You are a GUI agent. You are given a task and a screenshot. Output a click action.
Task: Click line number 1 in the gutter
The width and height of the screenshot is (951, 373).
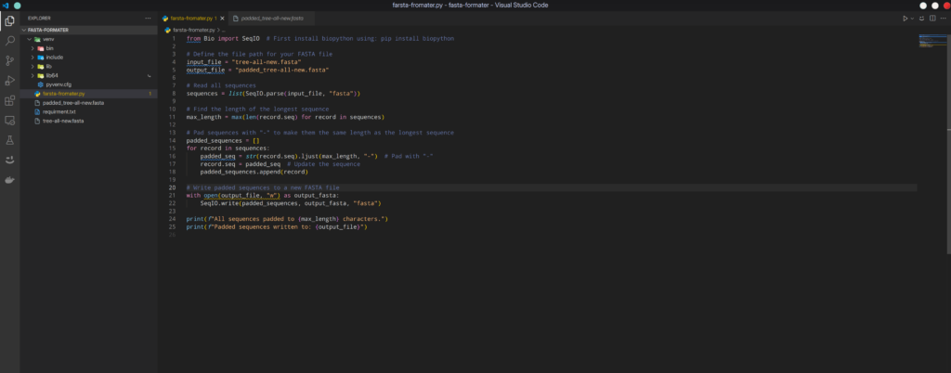174,38
